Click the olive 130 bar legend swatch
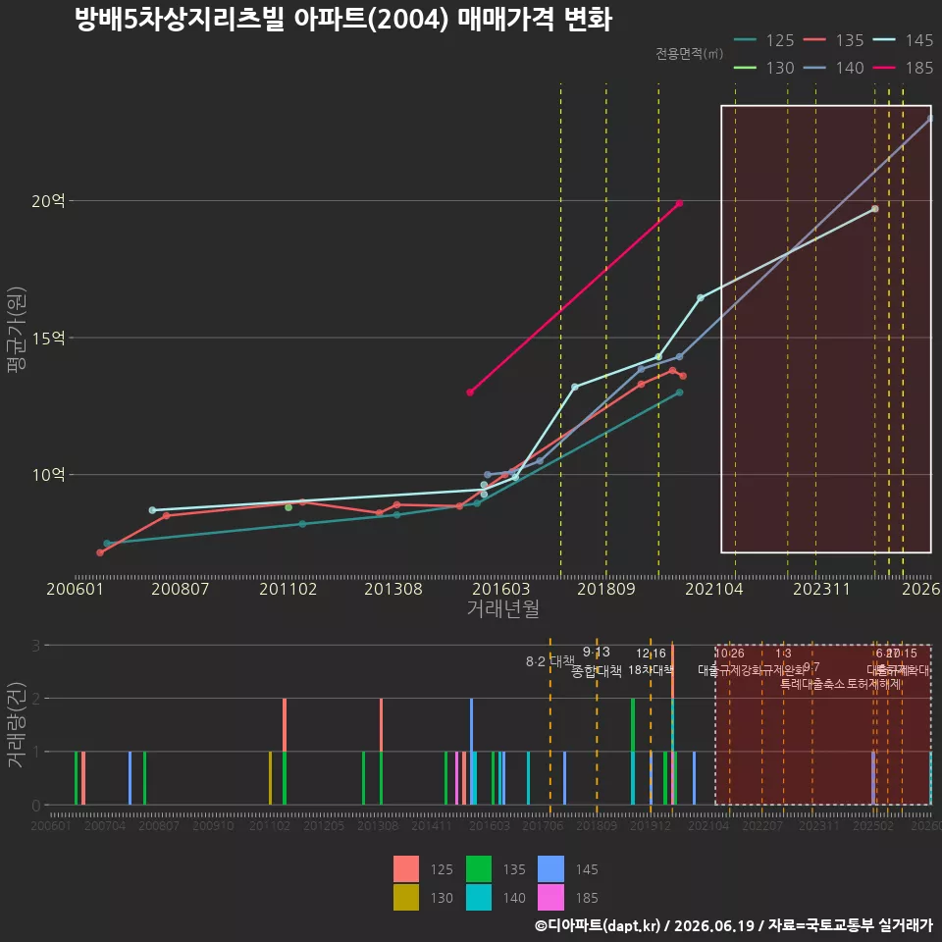The image size is (942, 942). tap(406, 897)
